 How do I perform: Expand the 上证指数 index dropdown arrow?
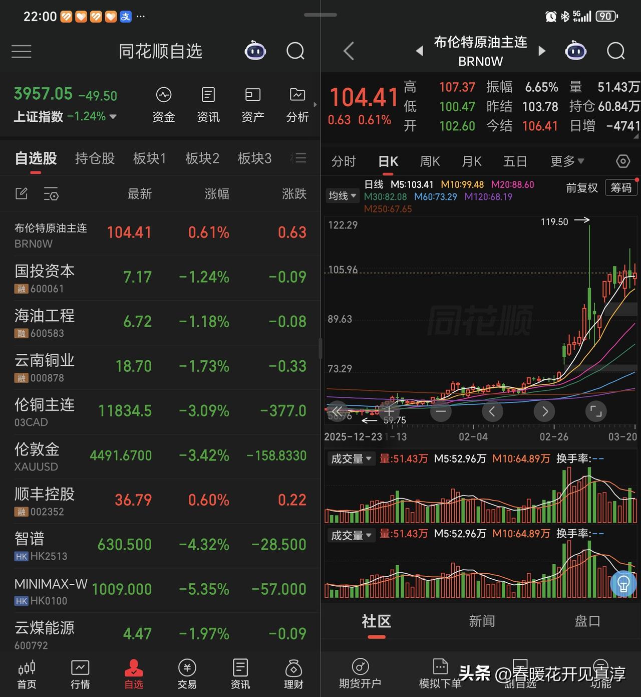[x=113, y=116]
